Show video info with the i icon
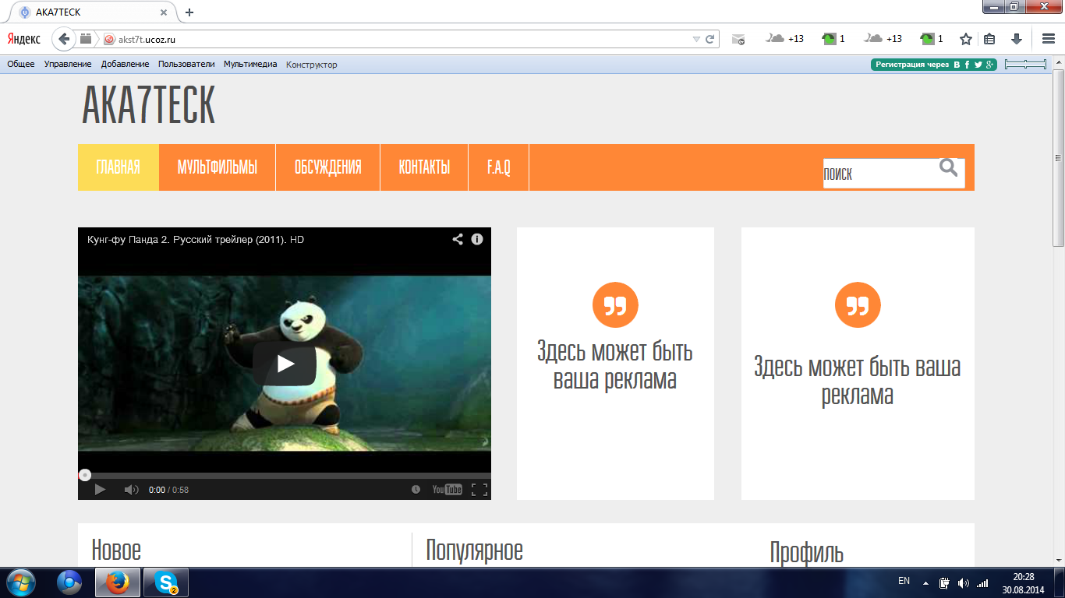1065x598 pixels. [x=477, y=239]
